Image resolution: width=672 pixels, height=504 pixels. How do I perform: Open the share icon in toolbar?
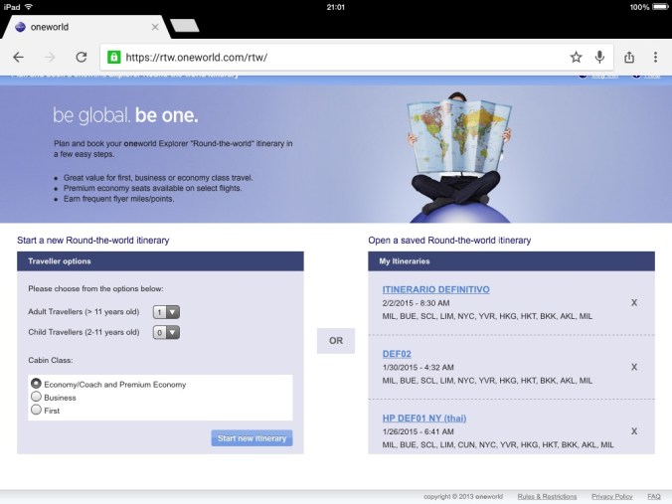(x=629, y=57)
